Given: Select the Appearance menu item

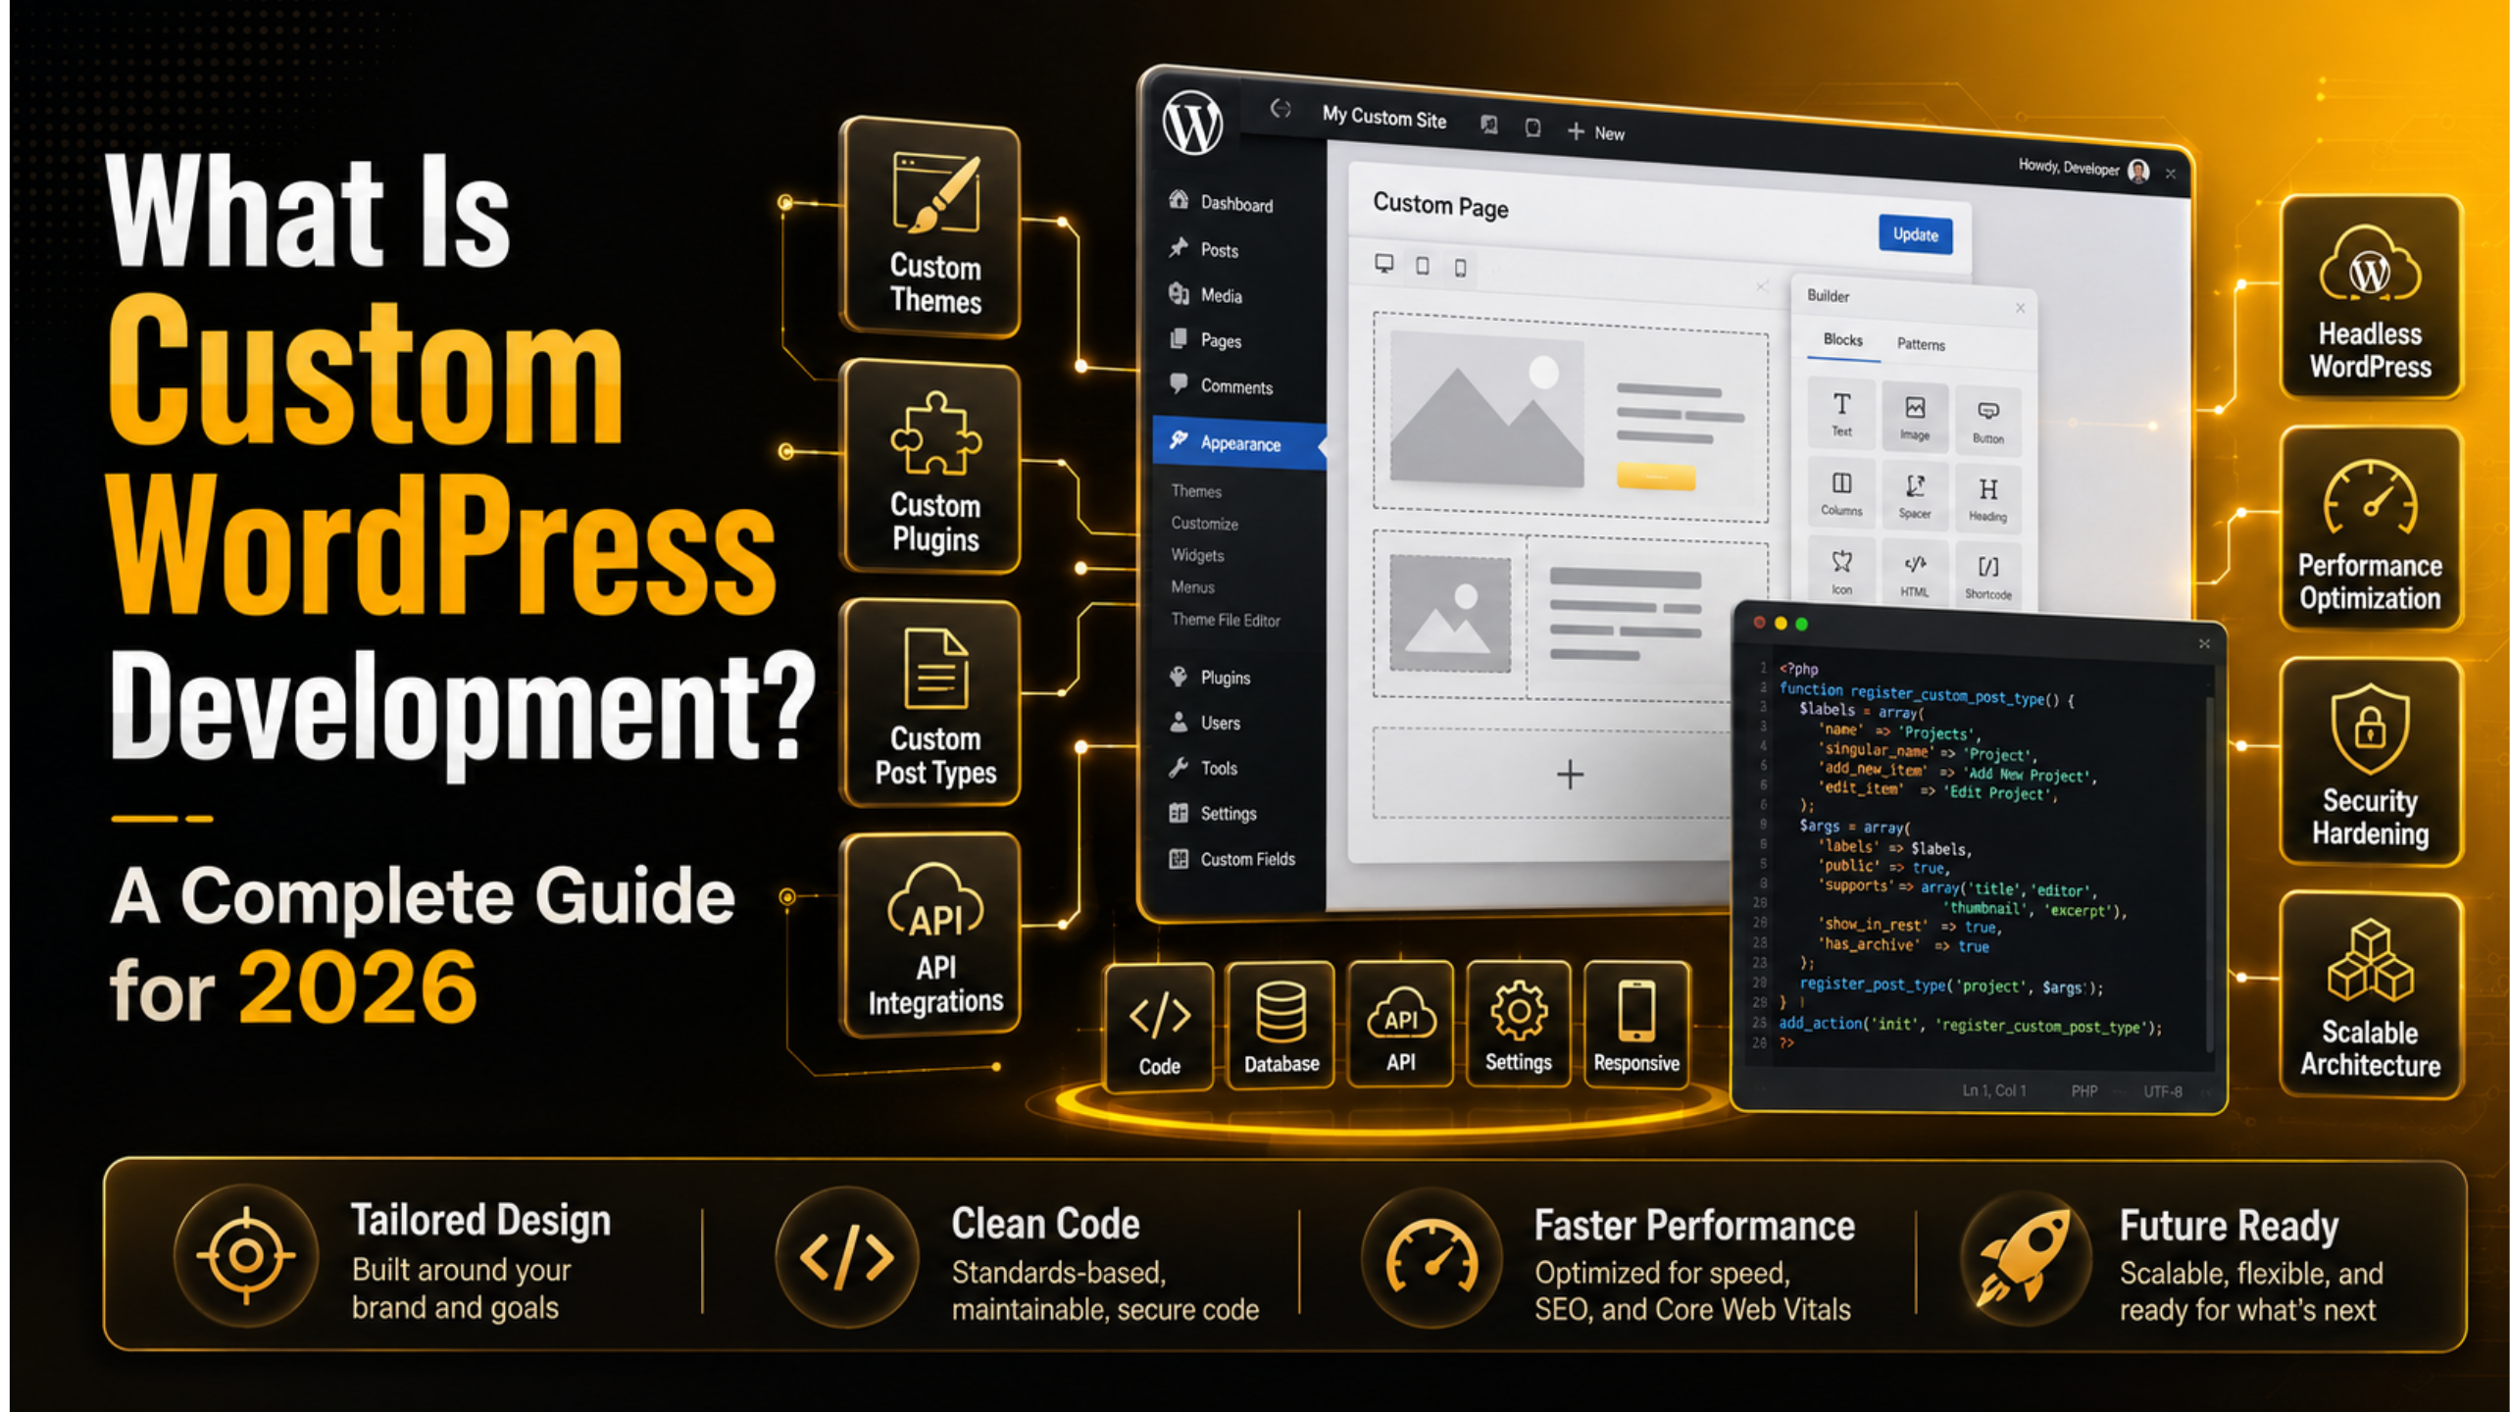Looking at the screenshot, I should click(x=1239, y=443).
